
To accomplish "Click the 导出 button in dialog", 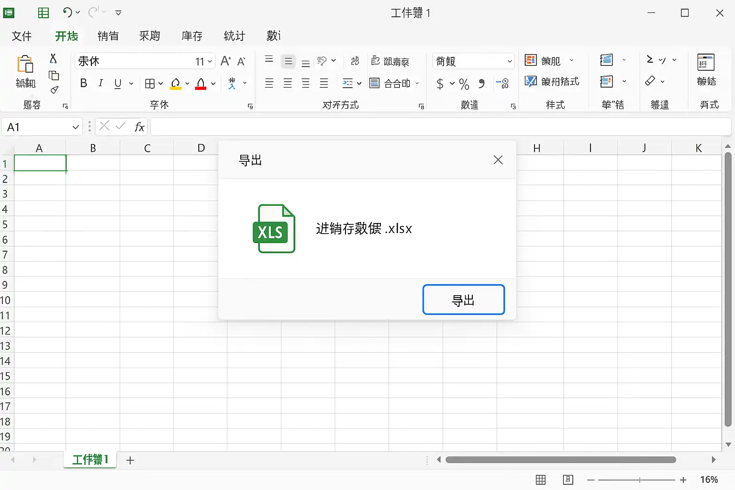I will [463, 300].
